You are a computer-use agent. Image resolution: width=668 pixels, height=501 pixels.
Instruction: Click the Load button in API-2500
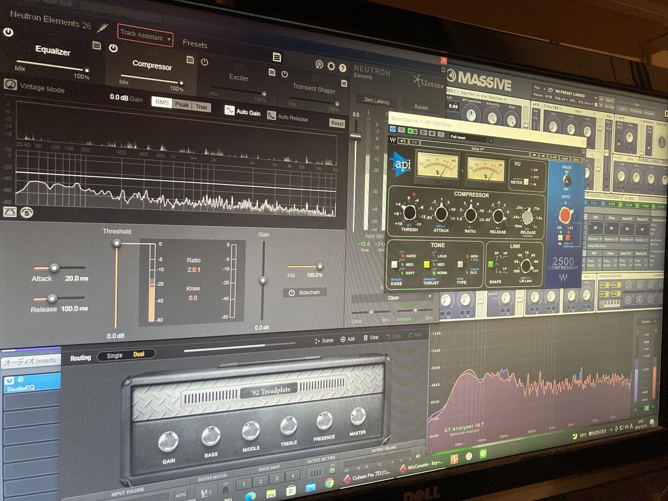pyautogui.click(x=564, y=158)
